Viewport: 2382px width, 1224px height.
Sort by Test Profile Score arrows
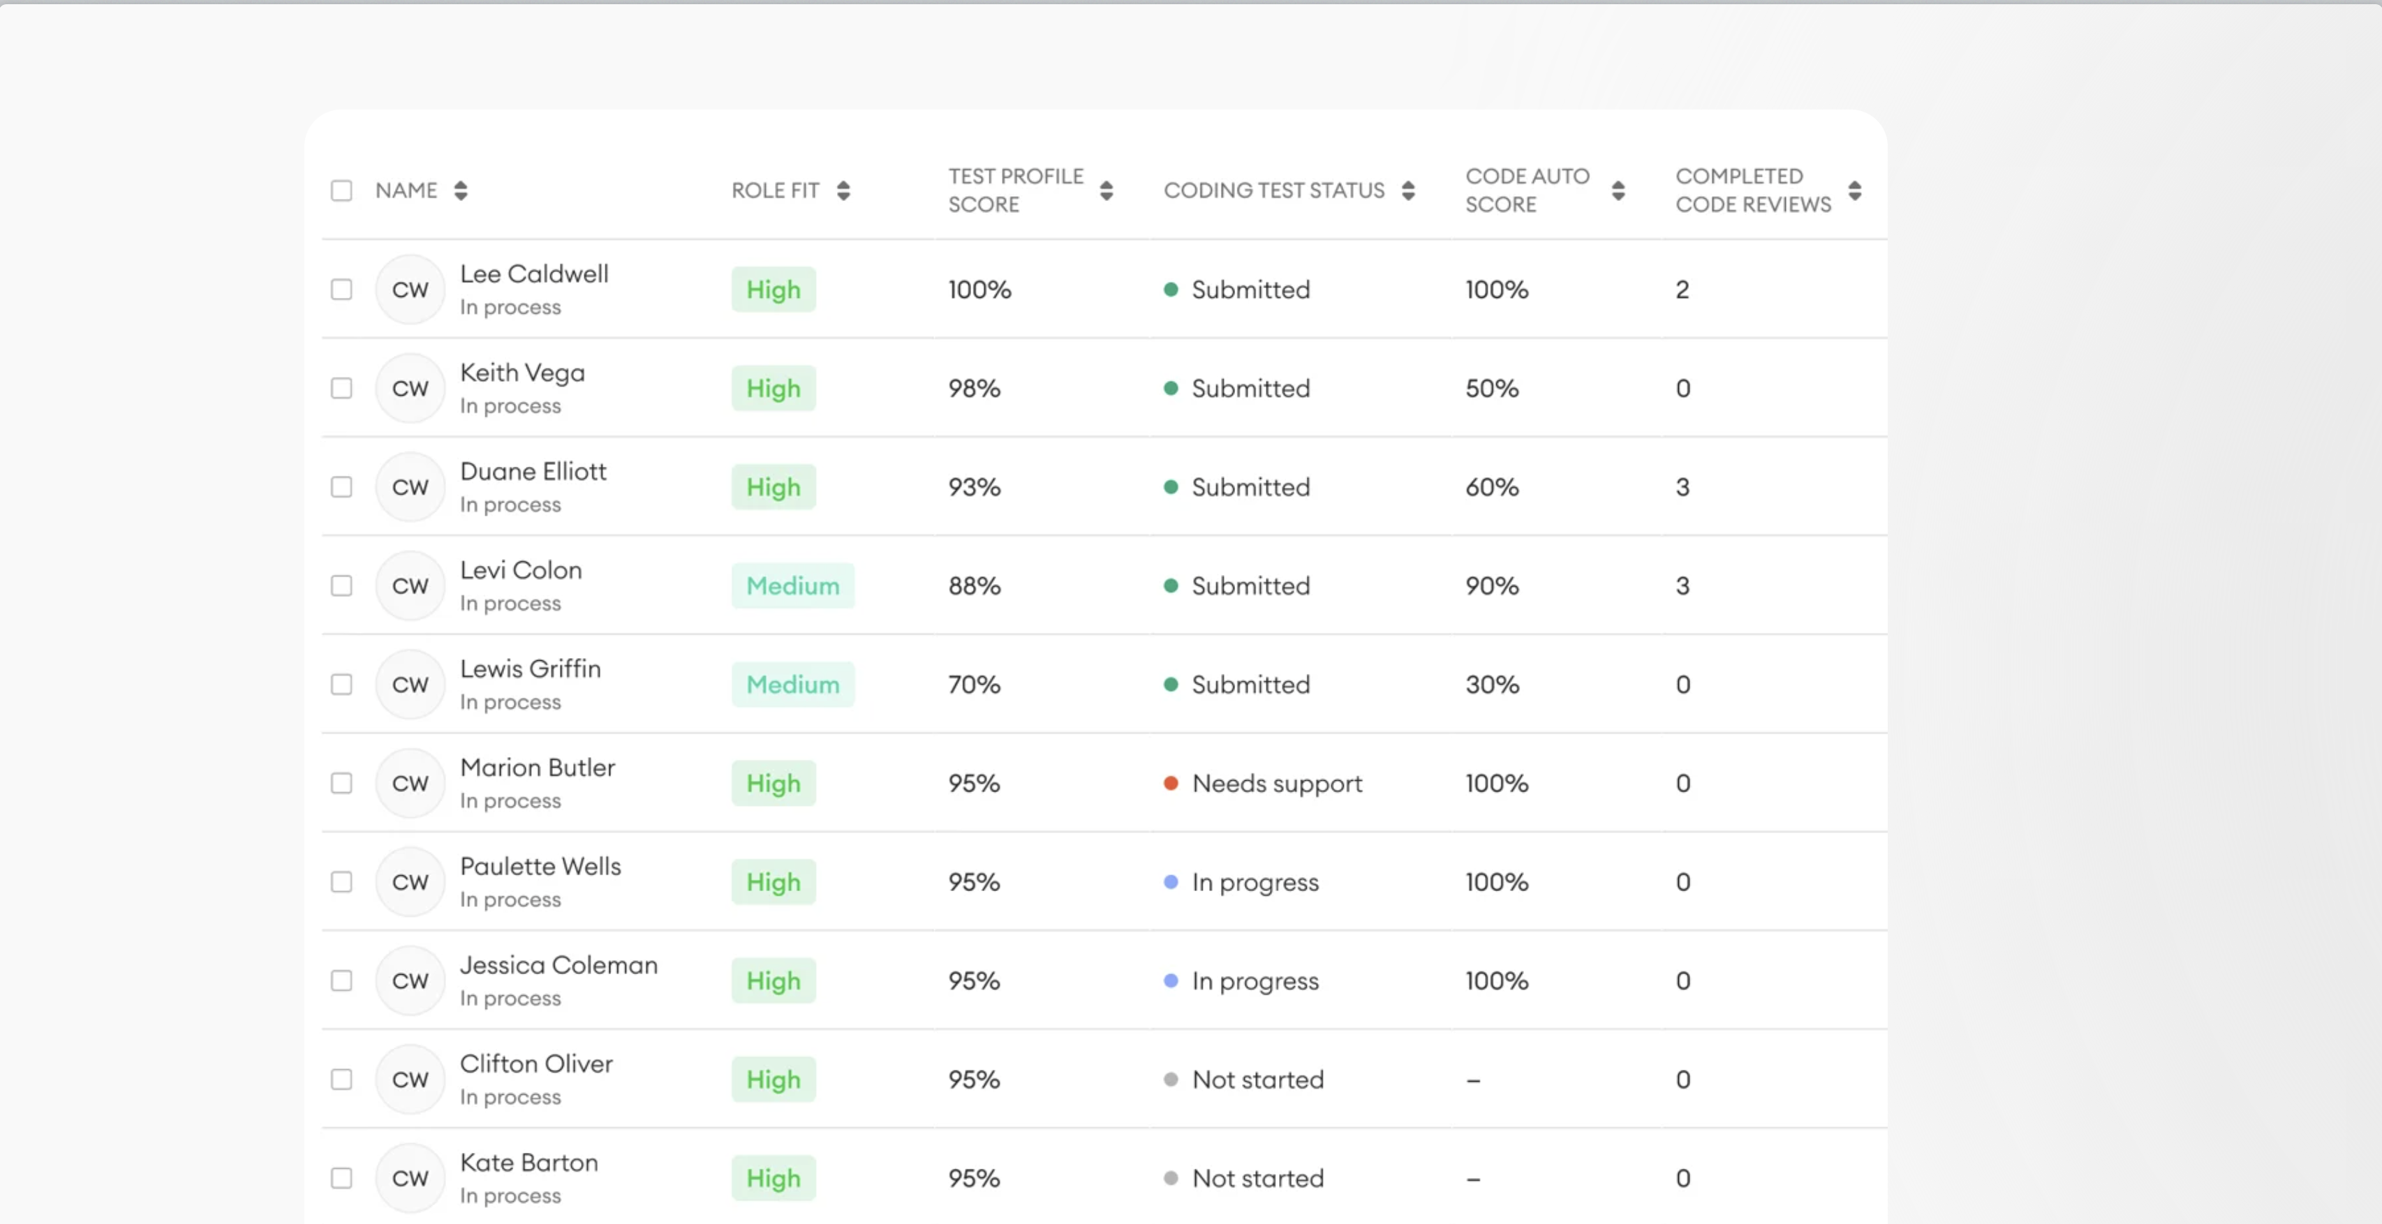pos(1106,191)
